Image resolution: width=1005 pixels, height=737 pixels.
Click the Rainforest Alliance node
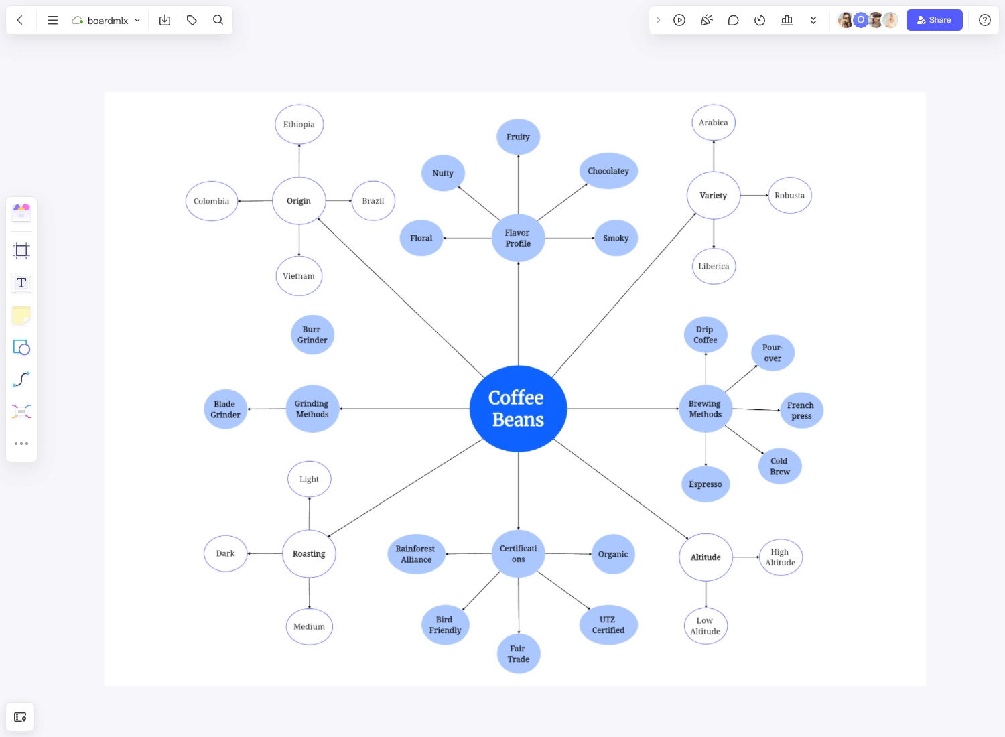click(x=416, y=554)
